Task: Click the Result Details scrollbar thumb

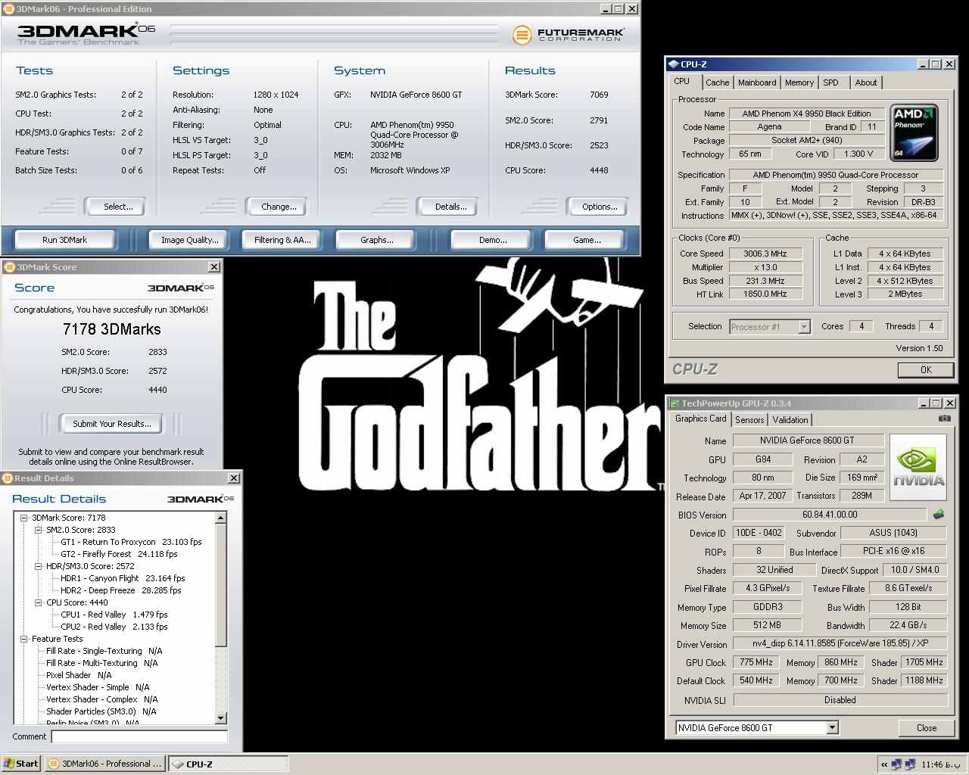Action: coord(221,585)
